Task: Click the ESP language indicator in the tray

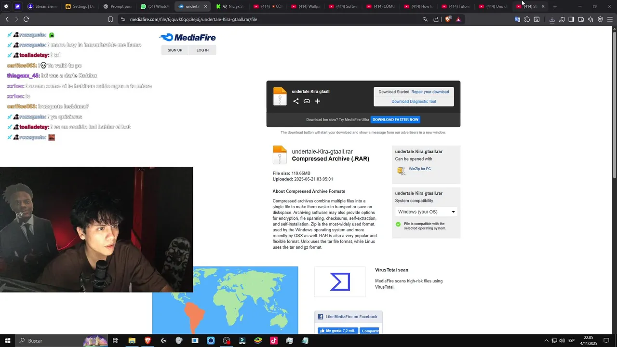Action: (572, 341)
